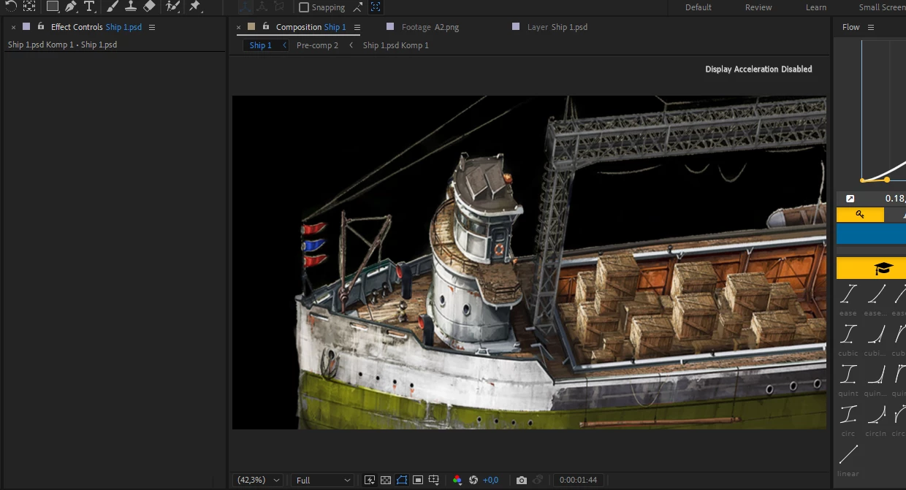Open grid and guide options
This screenshot has height=490, width=906.
coord(434,480)
